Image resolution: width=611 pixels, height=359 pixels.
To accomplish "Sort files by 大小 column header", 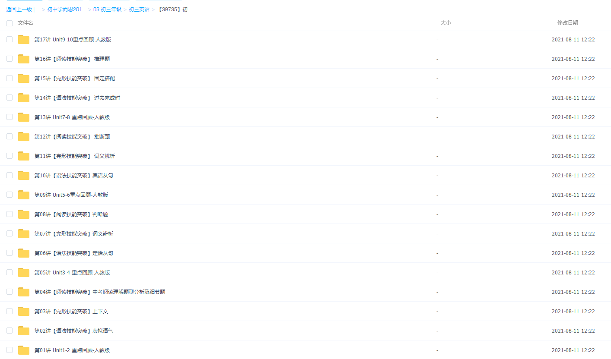I will (x=446, y=23).
